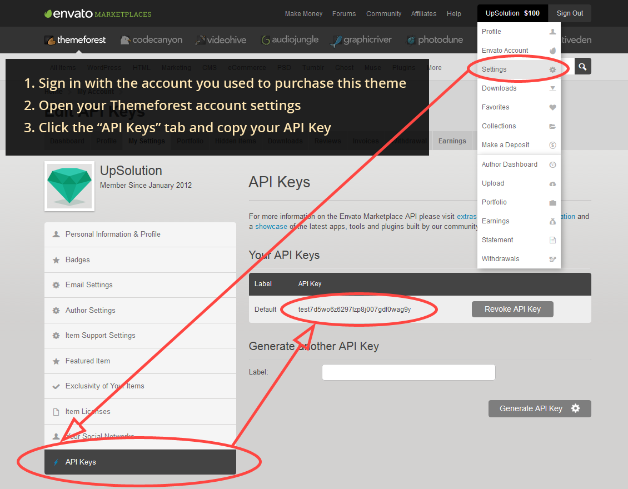Go to the PhotoDune marketplace
This screenshot has height=489, width=628.
click(435, 39)
